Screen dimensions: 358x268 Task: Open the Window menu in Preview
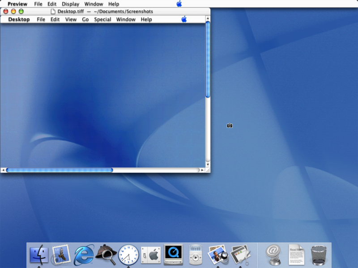(x=94, y=4)
